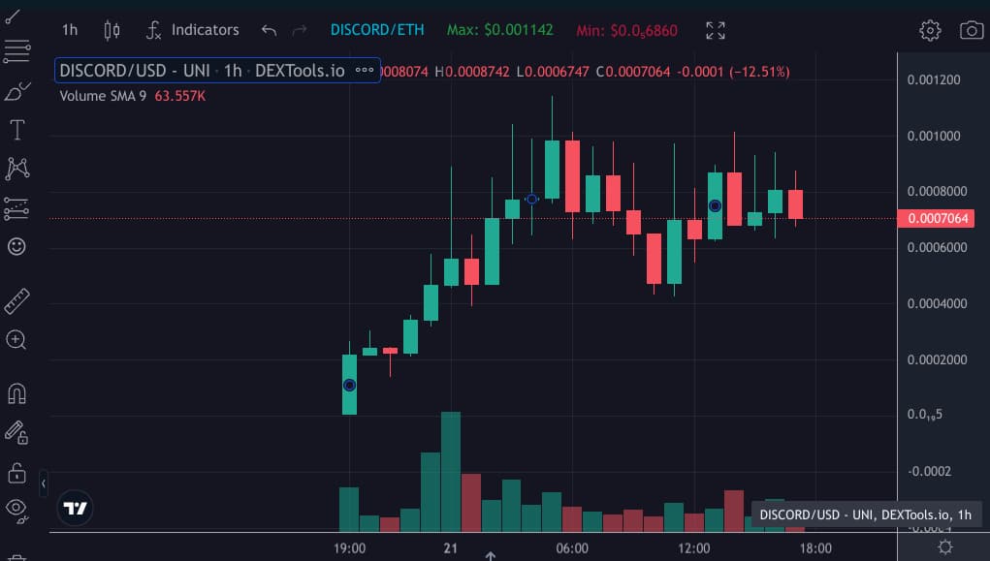
Task: Open chart settings gear
Action: tap(930, 30)
